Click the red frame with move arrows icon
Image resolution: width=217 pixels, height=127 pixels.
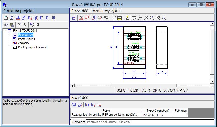pos(87,18)
